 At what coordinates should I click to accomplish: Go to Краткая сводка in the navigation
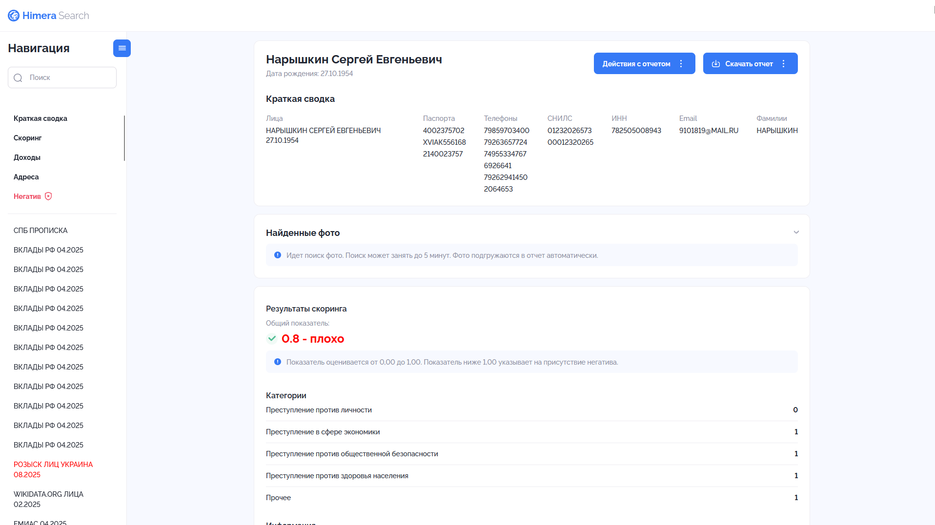41,118
